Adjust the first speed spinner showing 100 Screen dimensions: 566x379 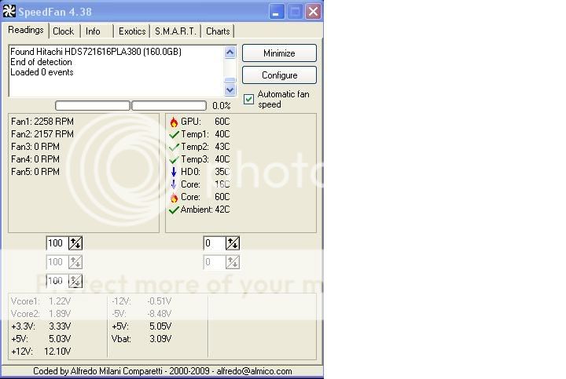click(x=75, y=243)
